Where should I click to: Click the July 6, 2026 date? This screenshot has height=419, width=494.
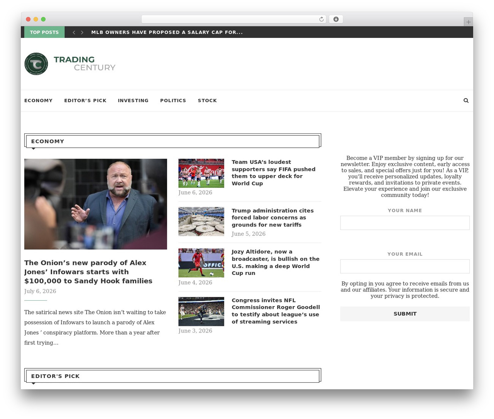coord(40,291)
